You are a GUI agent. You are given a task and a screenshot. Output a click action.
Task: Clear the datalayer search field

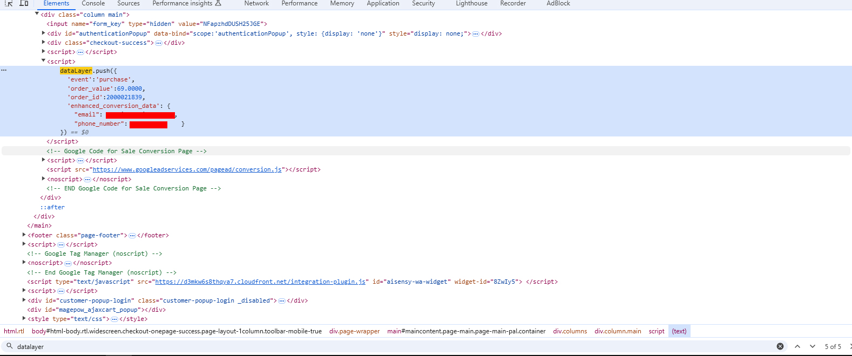[780, 346]
